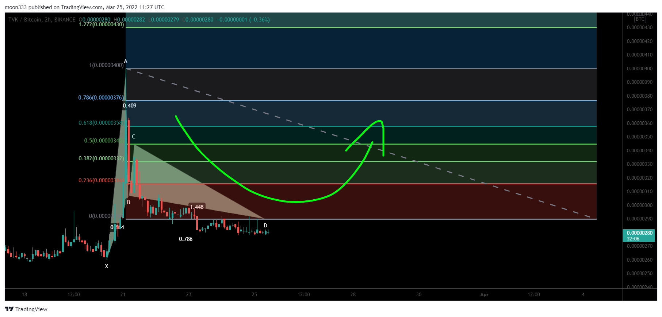This screenshot has width=662, height=317.
Task: Click the 28 date label on time axis
Action: pyautogui.click(x=353, y=294)
